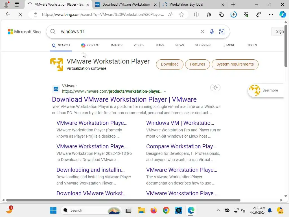Open the split screen icon

pos(196,14)
